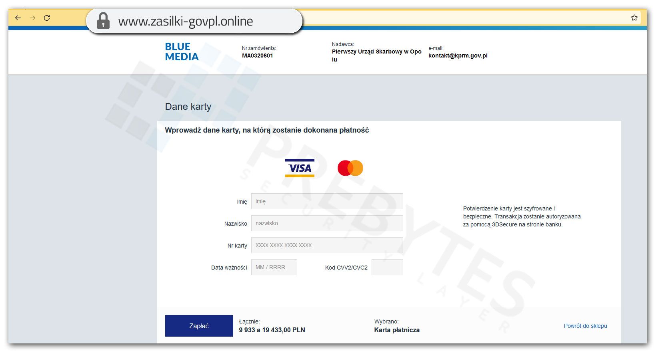Viewport: 656px width, 353px height.
Task: Click the browser back arrow
Action: (x=18, y=18)
